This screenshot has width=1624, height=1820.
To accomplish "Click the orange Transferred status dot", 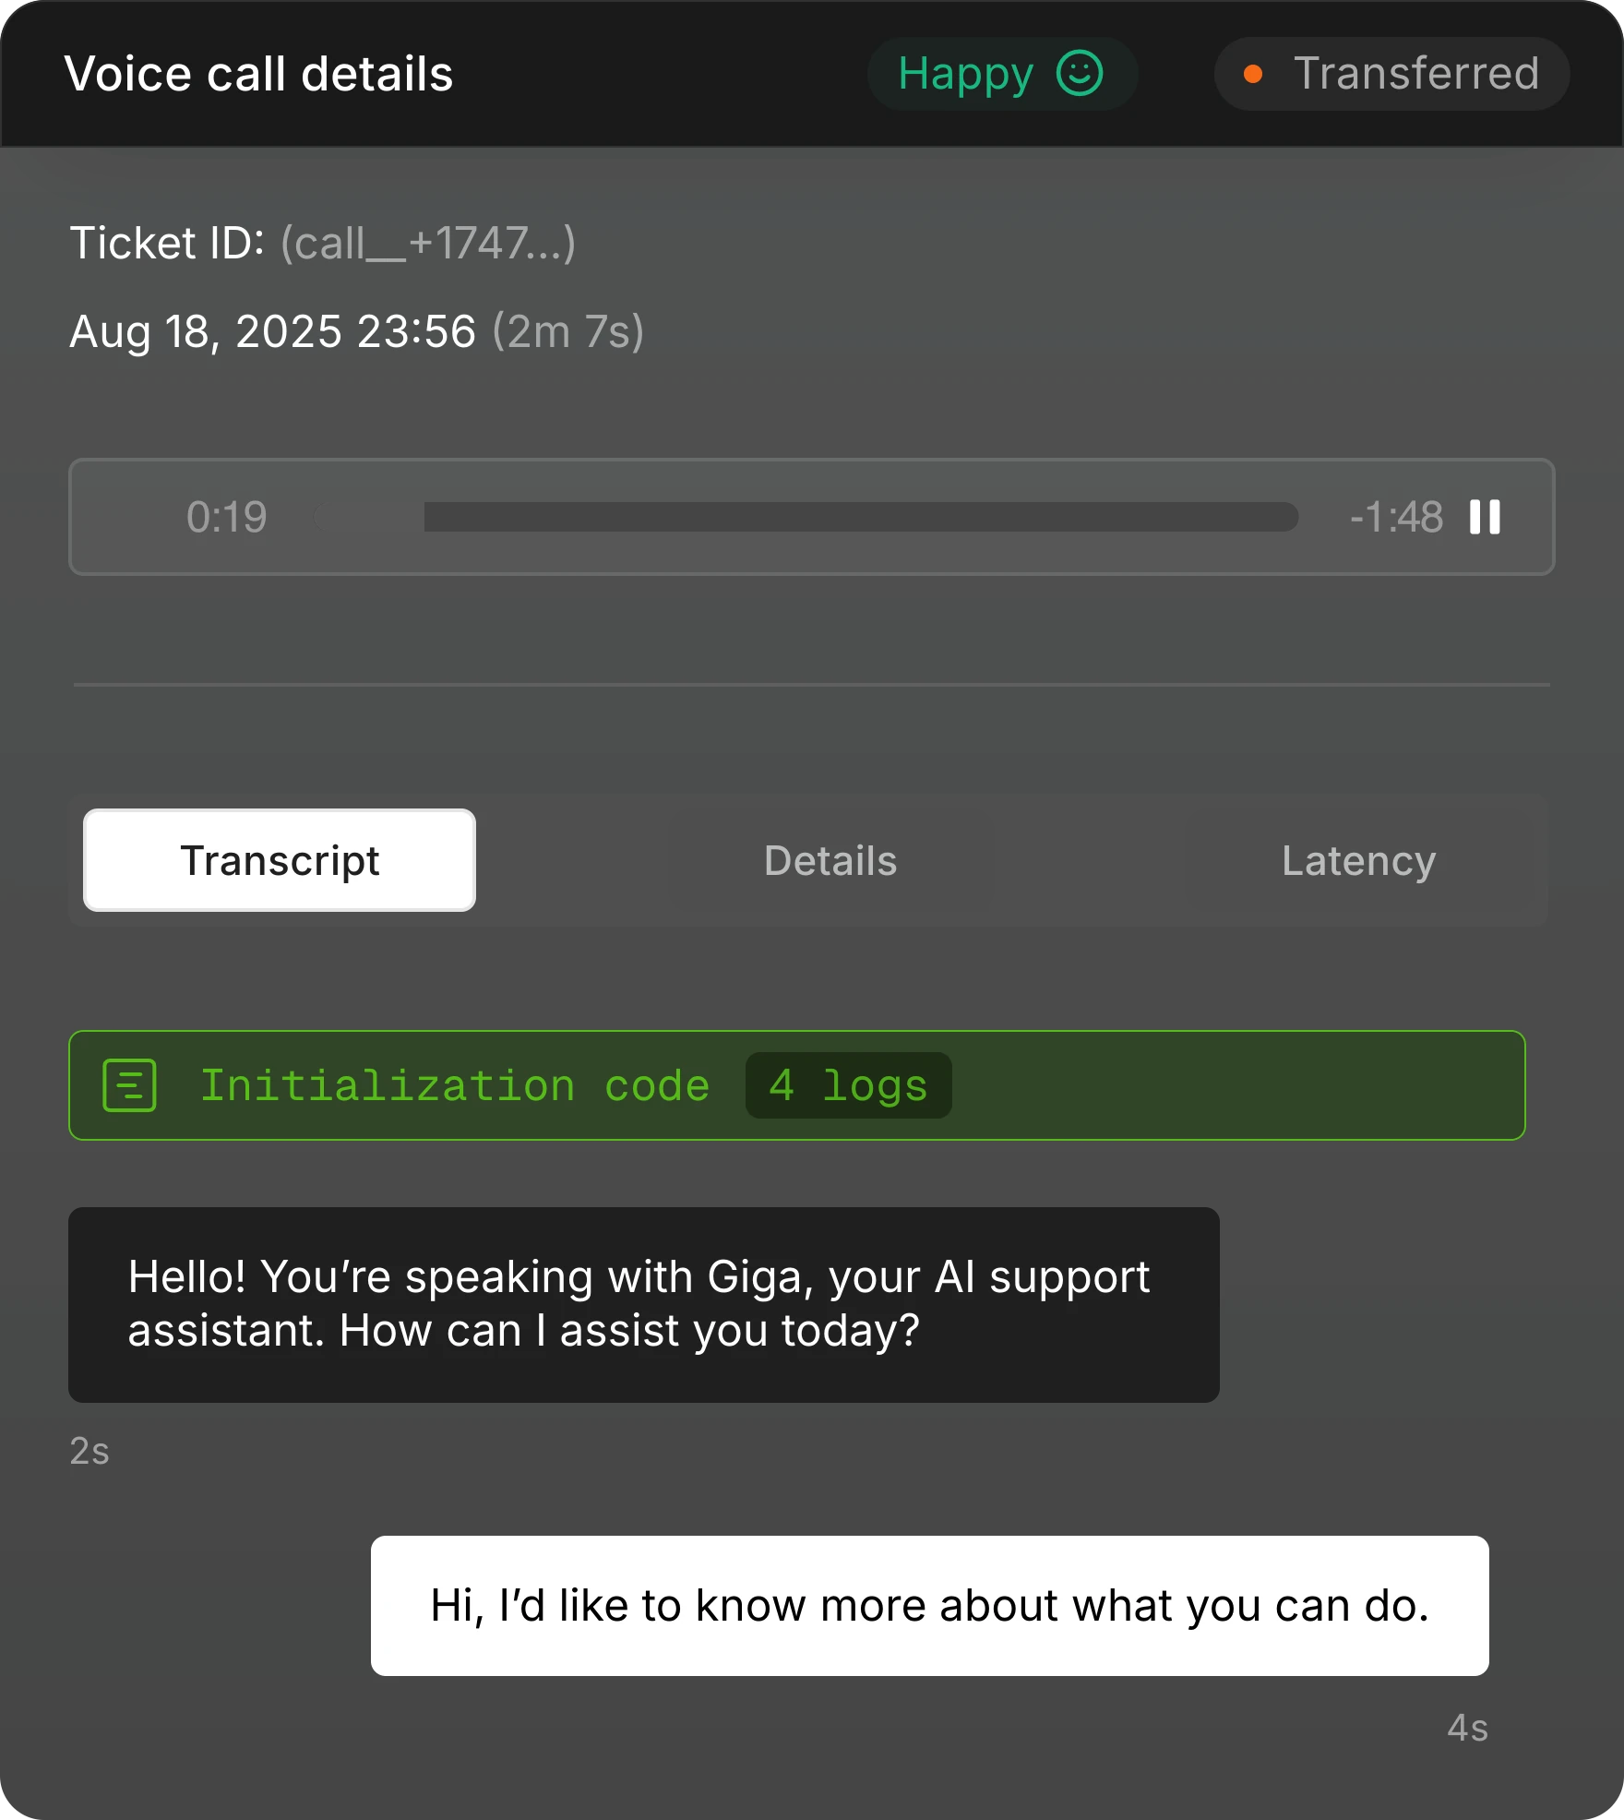I will point(1253,74).
